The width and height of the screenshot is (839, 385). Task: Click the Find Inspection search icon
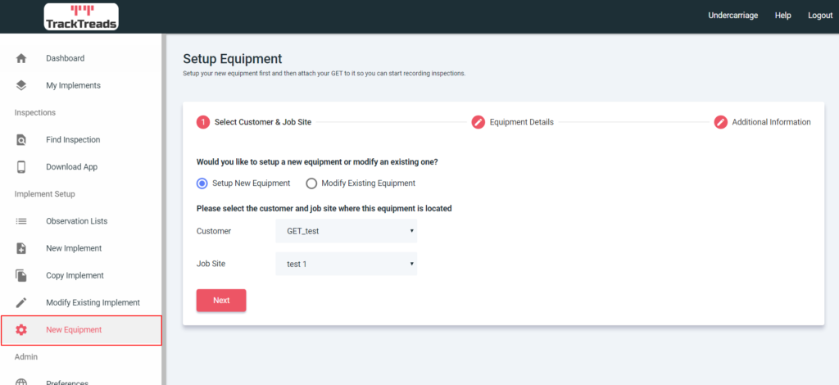click(x=21, y=139)
